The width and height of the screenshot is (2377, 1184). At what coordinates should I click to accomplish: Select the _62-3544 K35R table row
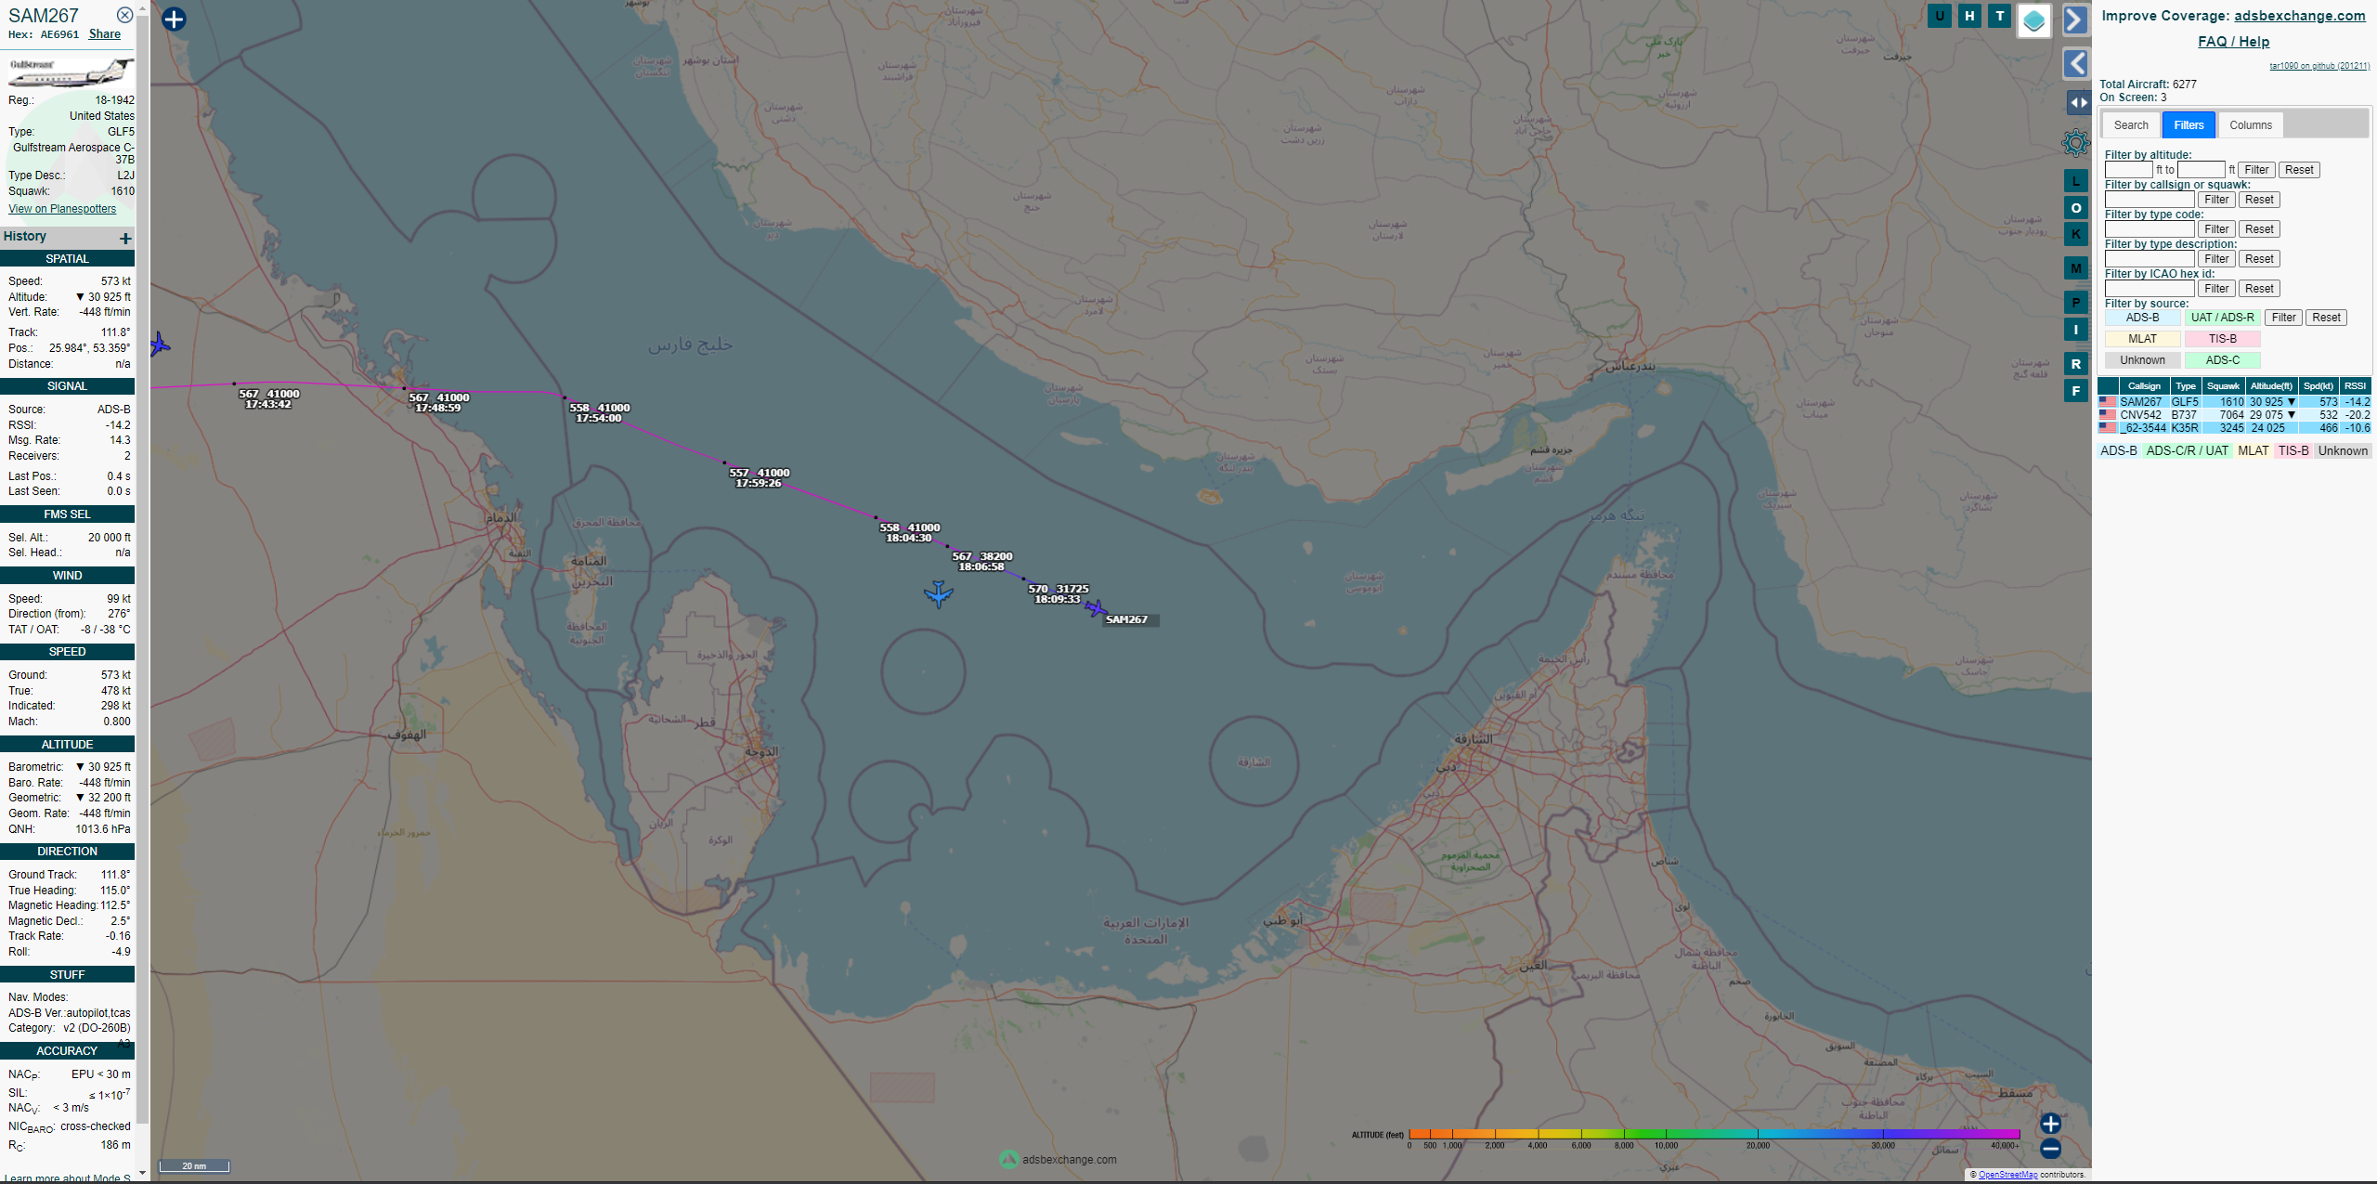click(x=2234, y=428)
